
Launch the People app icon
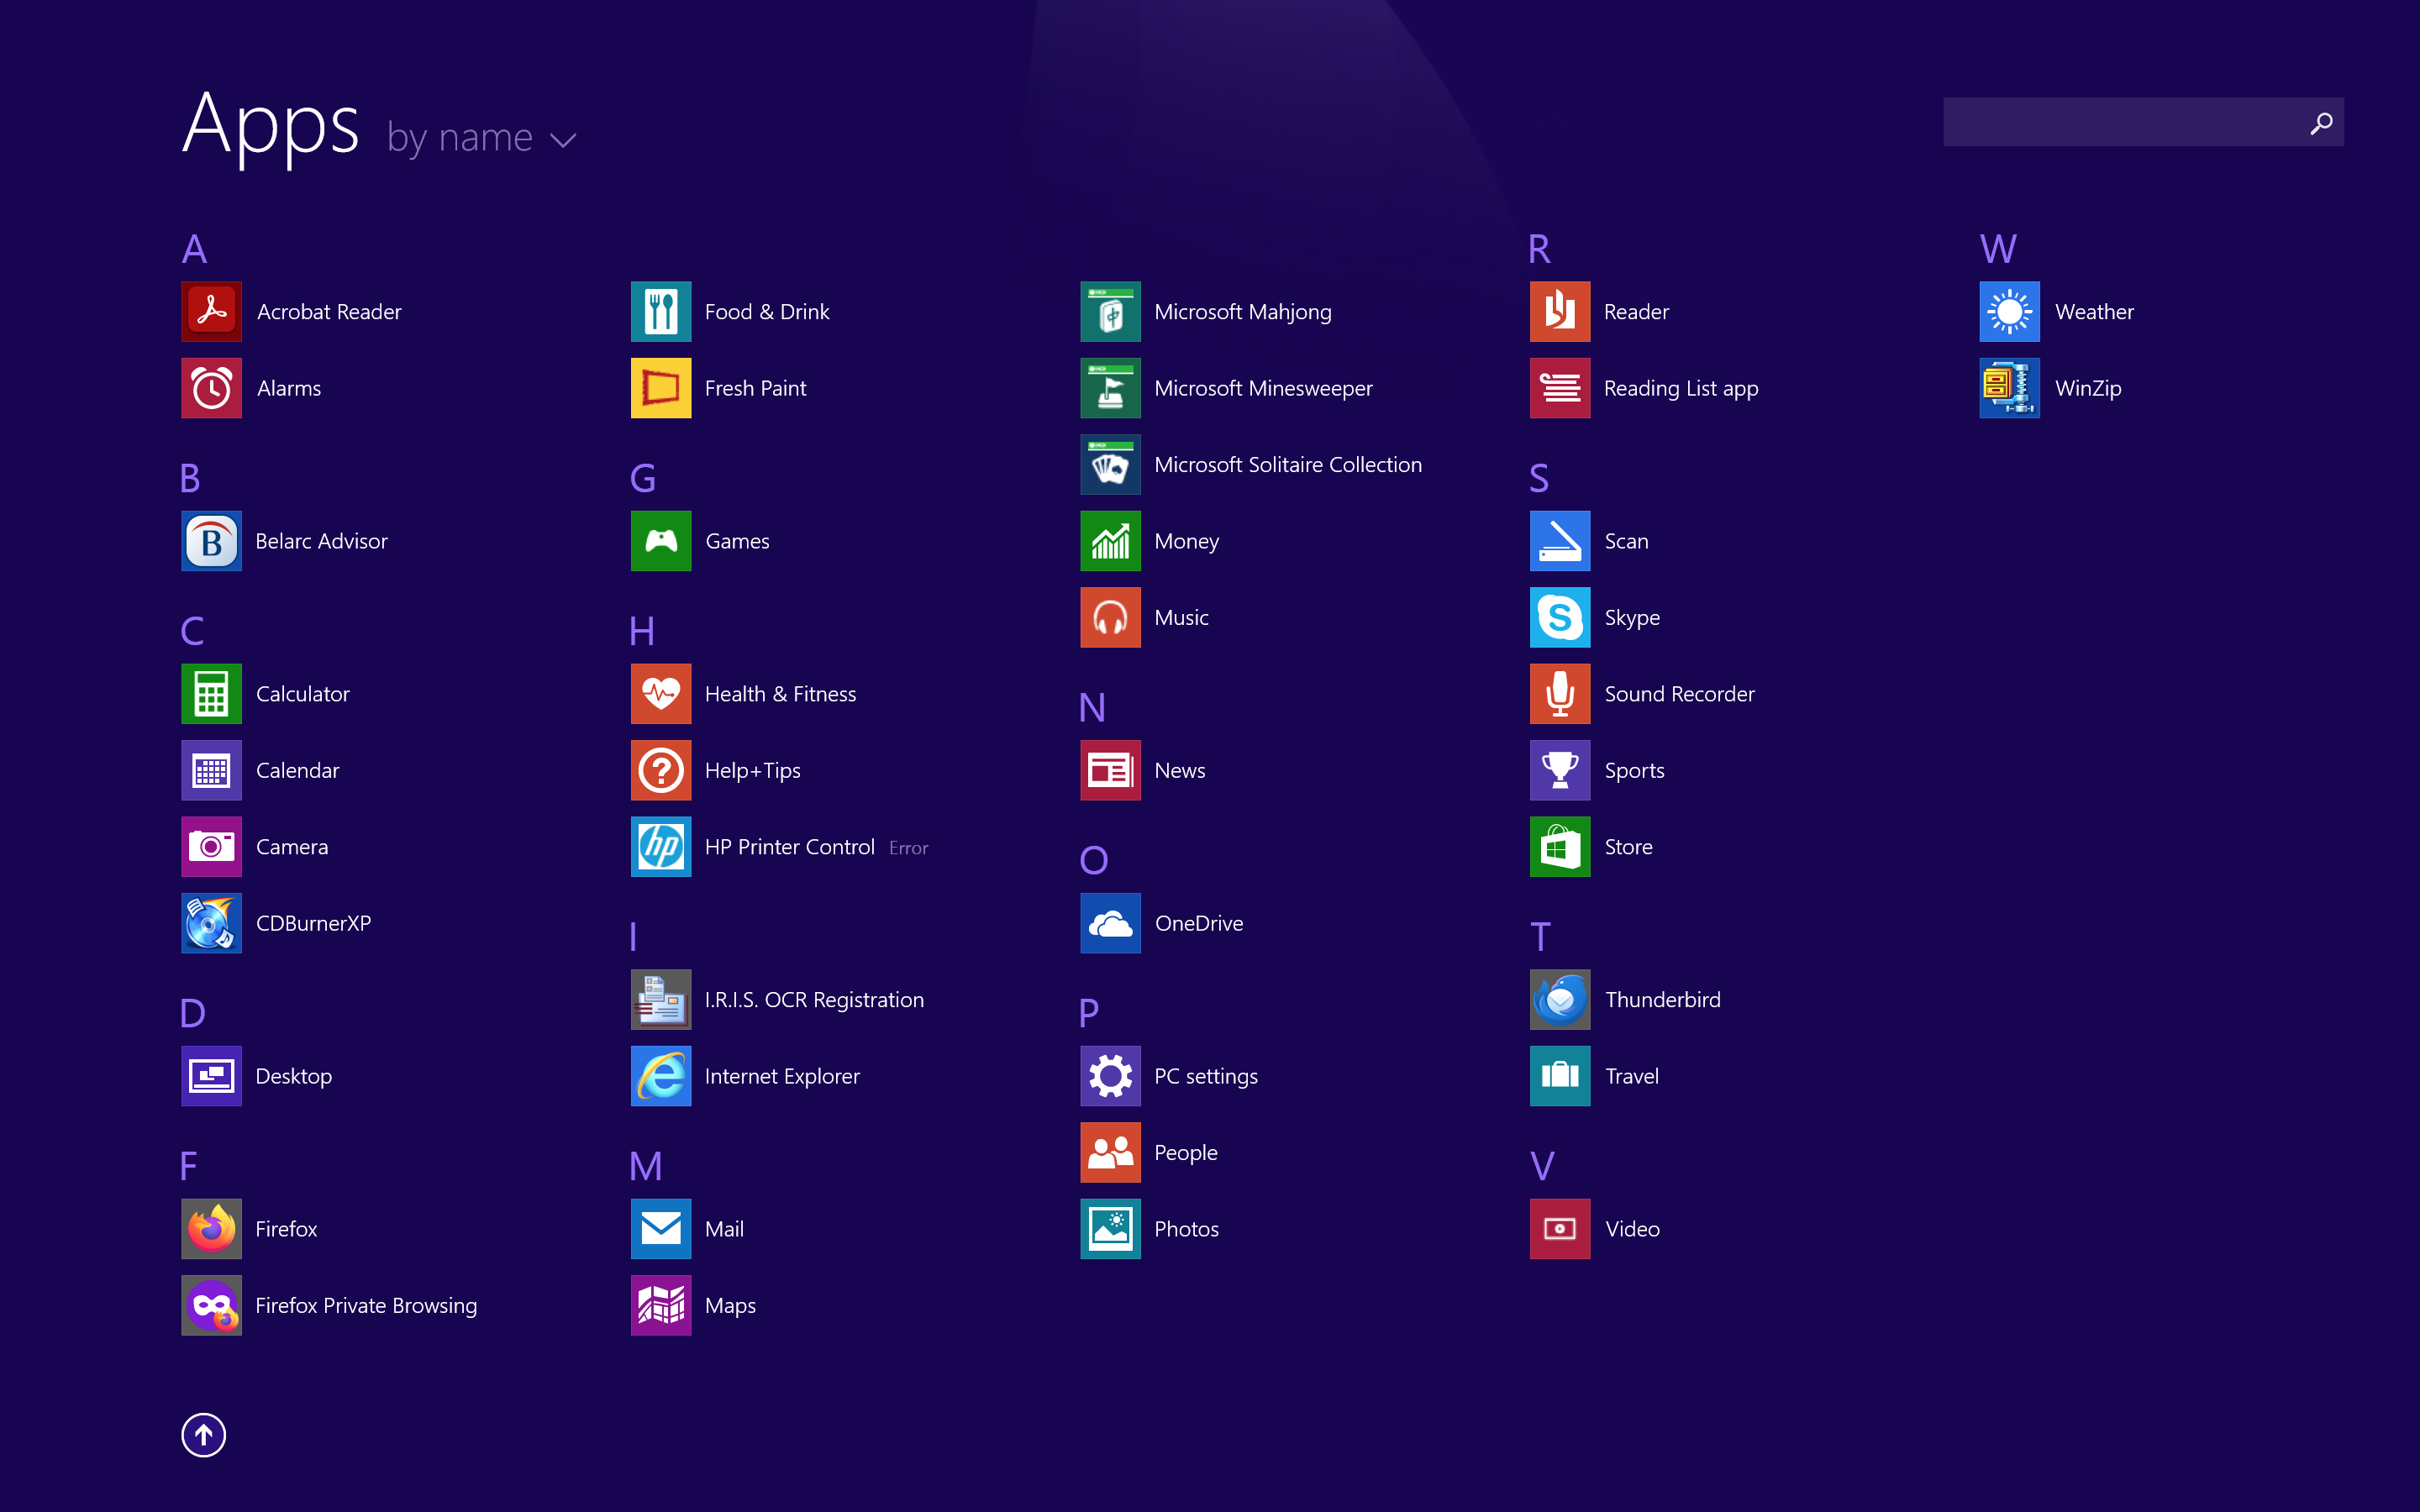[x=1110, y=1153]
